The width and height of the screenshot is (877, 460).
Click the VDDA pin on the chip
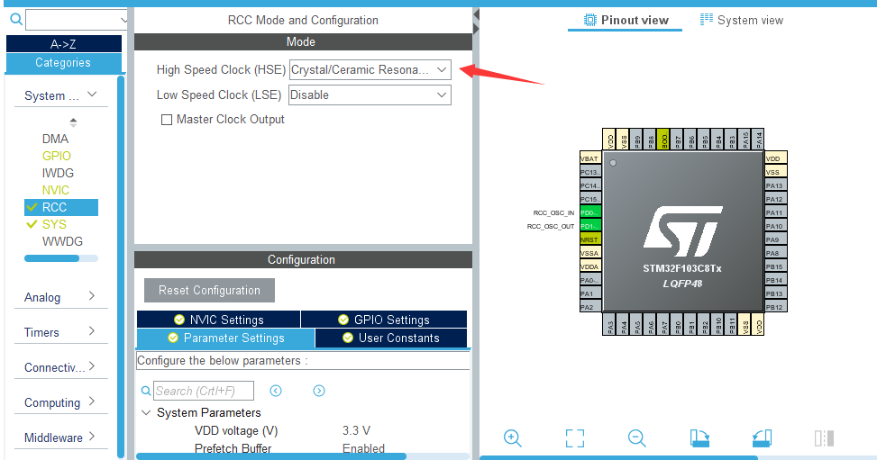click(590, 266)
